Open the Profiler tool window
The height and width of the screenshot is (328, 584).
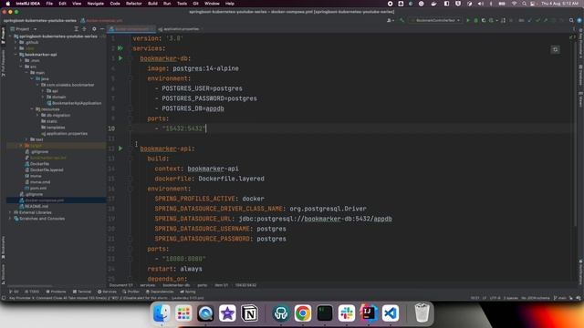pyautogui.click(x=130, y=292)
